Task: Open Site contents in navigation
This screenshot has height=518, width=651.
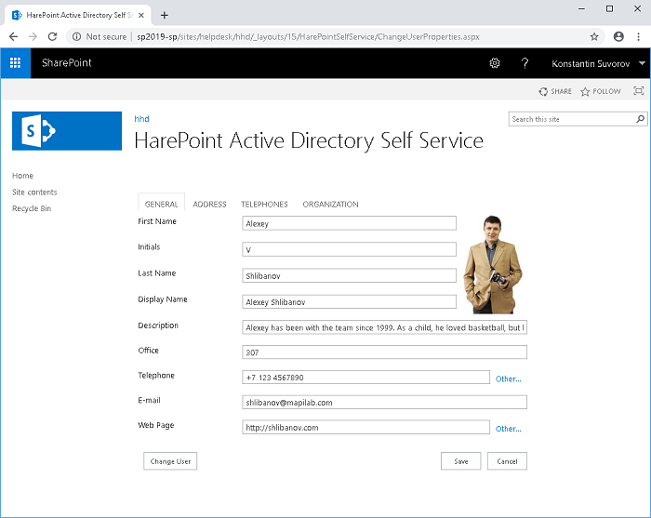Action: coord(34,193)
